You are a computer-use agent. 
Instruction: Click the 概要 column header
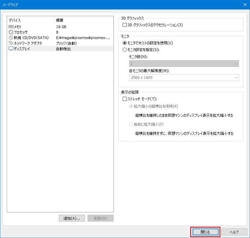(60, 20)
